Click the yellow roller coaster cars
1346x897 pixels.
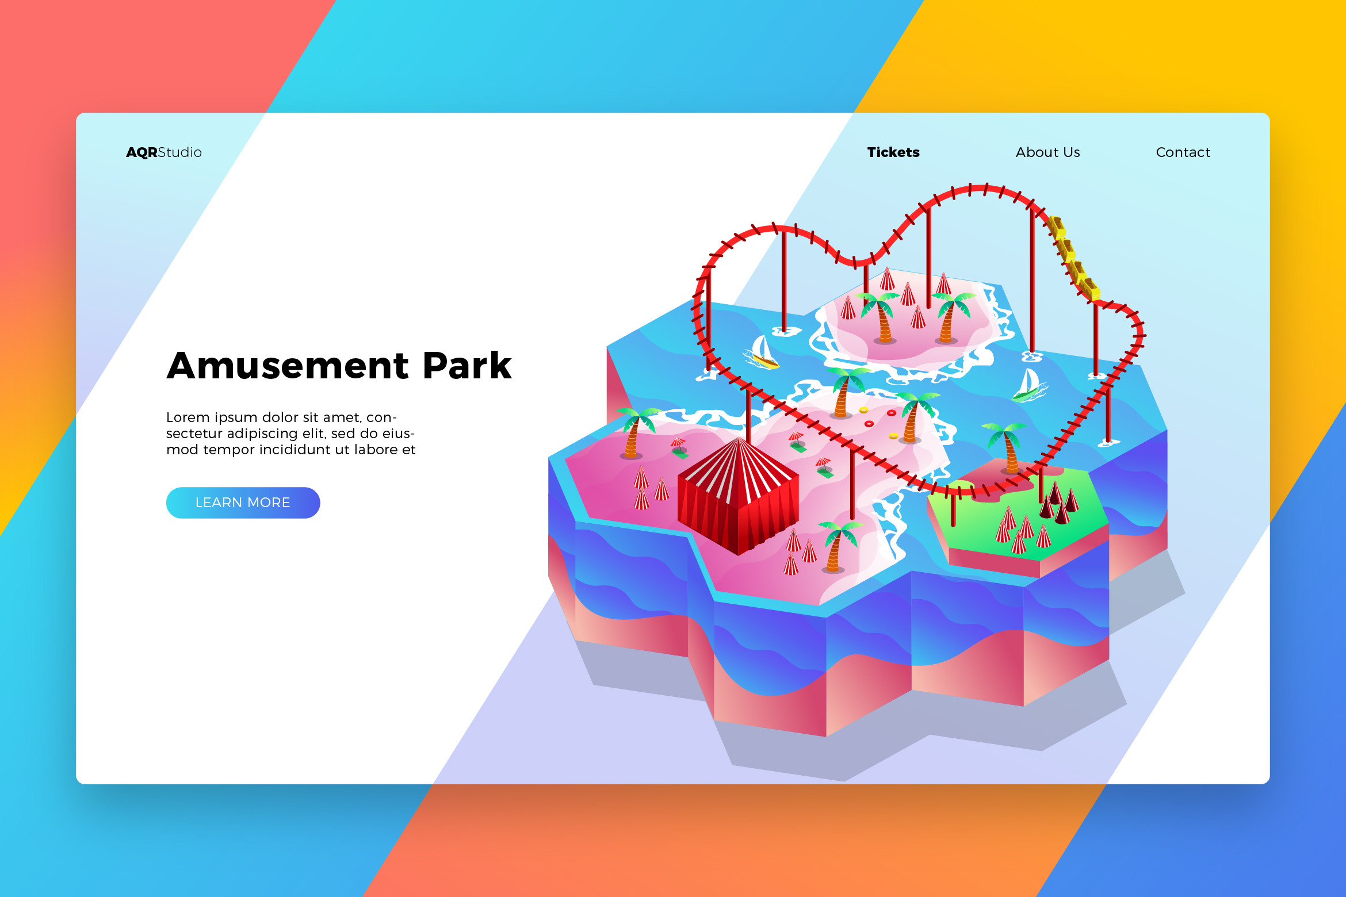click(1073, 257)
